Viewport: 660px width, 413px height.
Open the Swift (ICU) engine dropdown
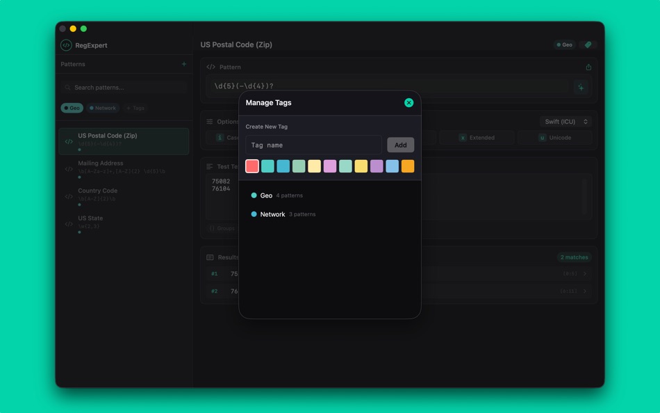566,122
